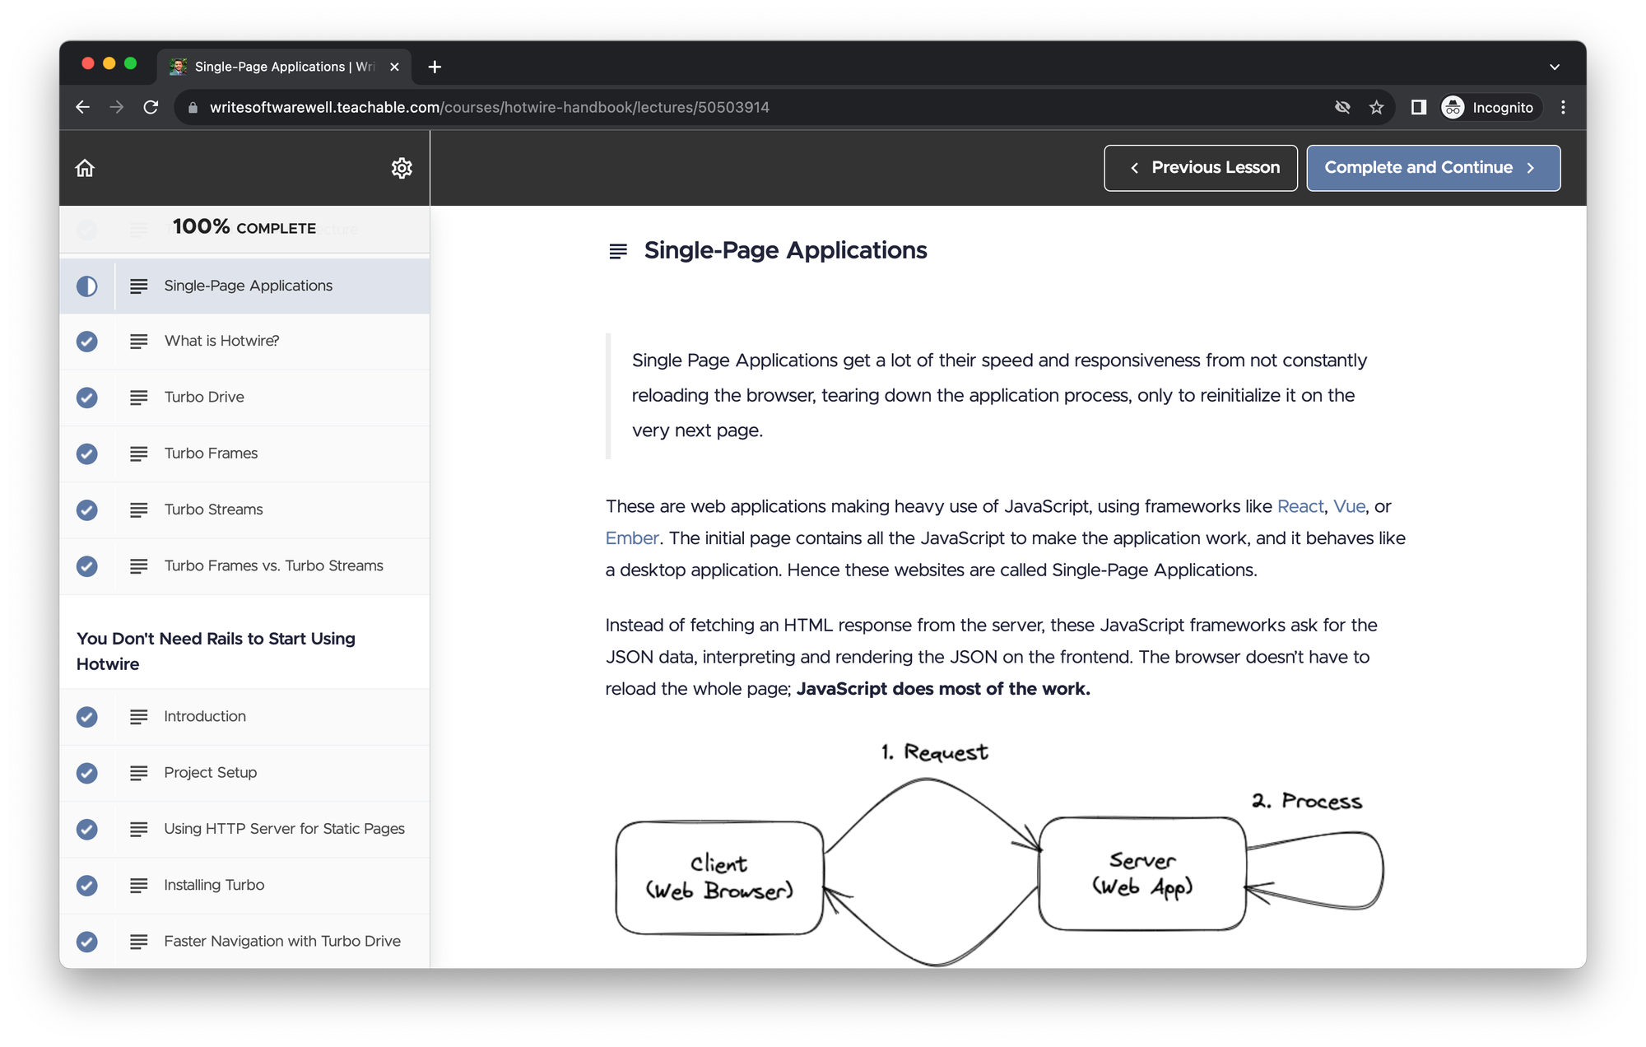Go to Previous Lesson
1646x1047 pixels.
coord(1200,168)
